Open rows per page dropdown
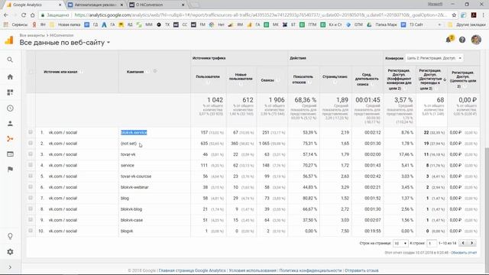This screenshot has width=489, height=275. tap(400, 243)
